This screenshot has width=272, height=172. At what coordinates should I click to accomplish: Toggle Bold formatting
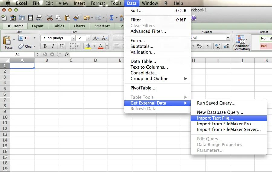coord(45,46)
